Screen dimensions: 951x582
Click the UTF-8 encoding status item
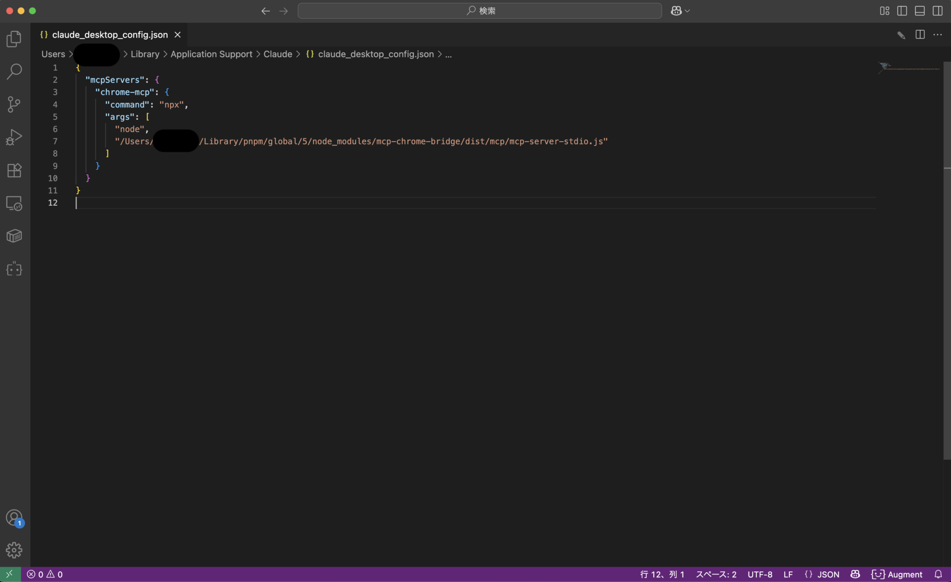[x=760, y=575]
